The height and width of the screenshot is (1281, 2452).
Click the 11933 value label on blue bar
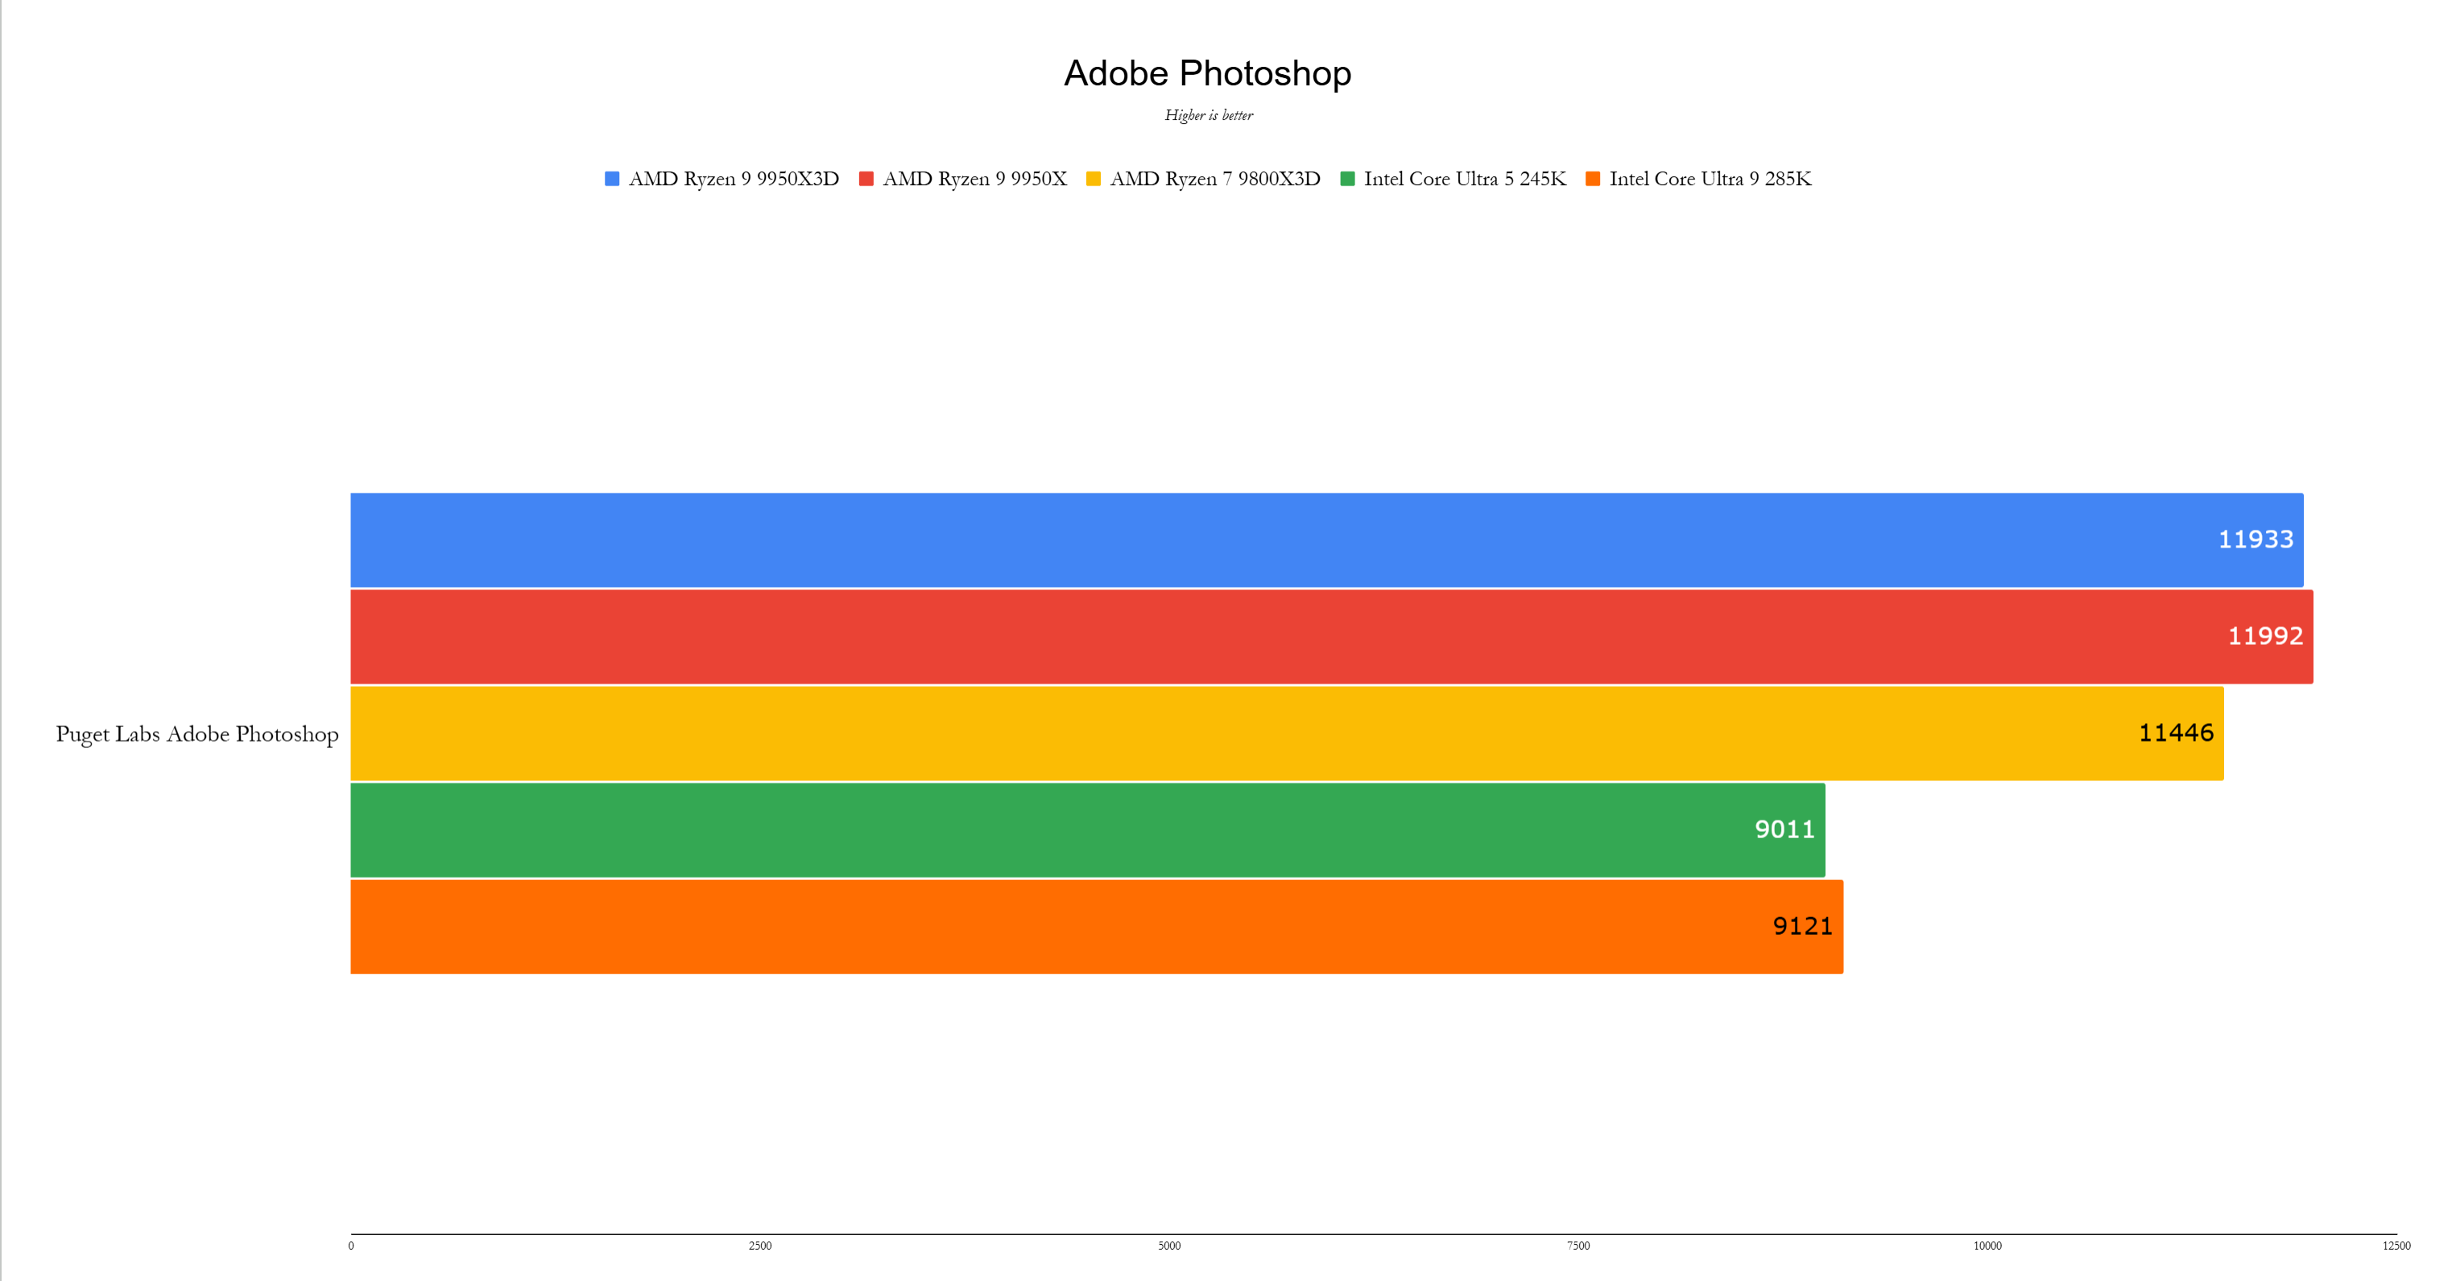[x=2255, y=539]
